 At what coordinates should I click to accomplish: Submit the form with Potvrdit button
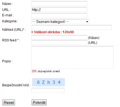pos(39,102)
